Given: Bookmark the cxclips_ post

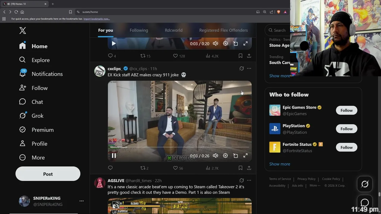Looking at the screenshot, I should 241,168.
